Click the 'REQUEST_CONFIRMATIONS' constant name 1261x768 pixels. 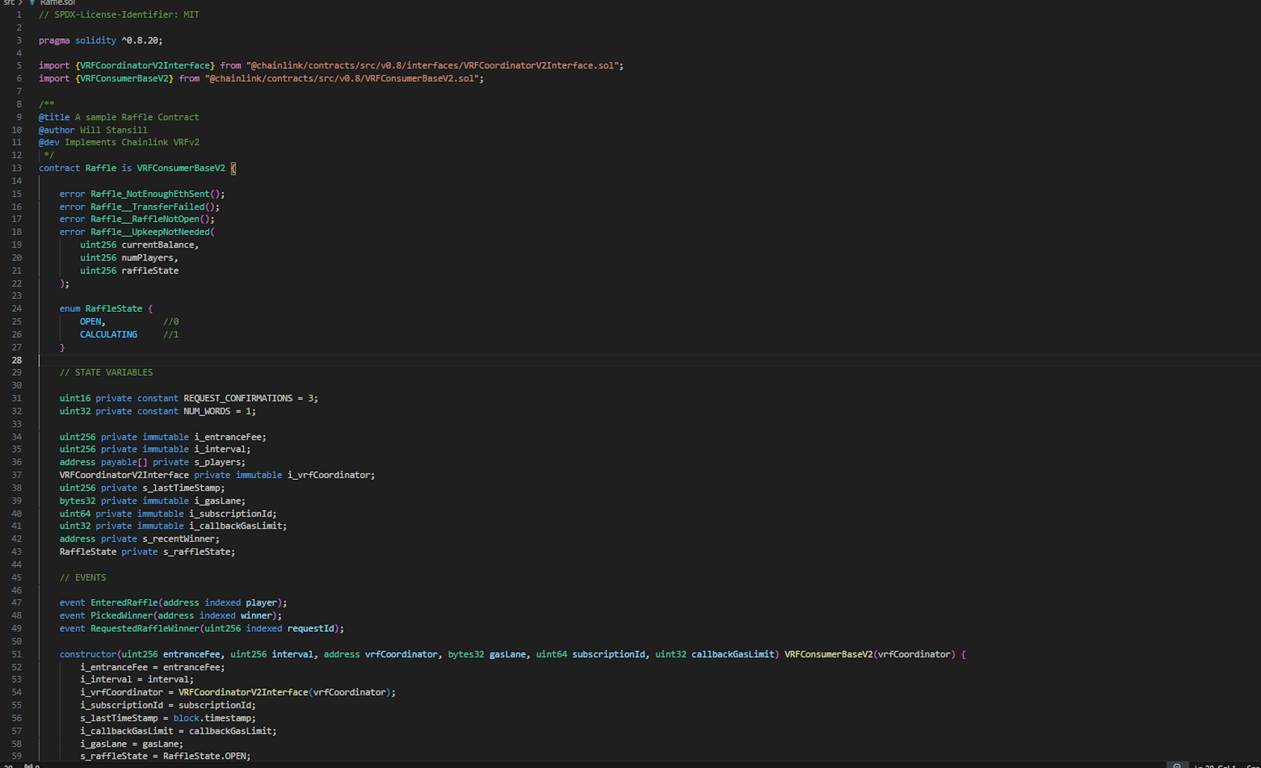pyautogui.click(x=237, y=398)
